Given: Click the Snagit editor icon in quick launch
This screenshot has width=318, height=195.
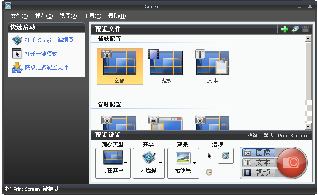Looking at the screenshot, I should 17,40.
